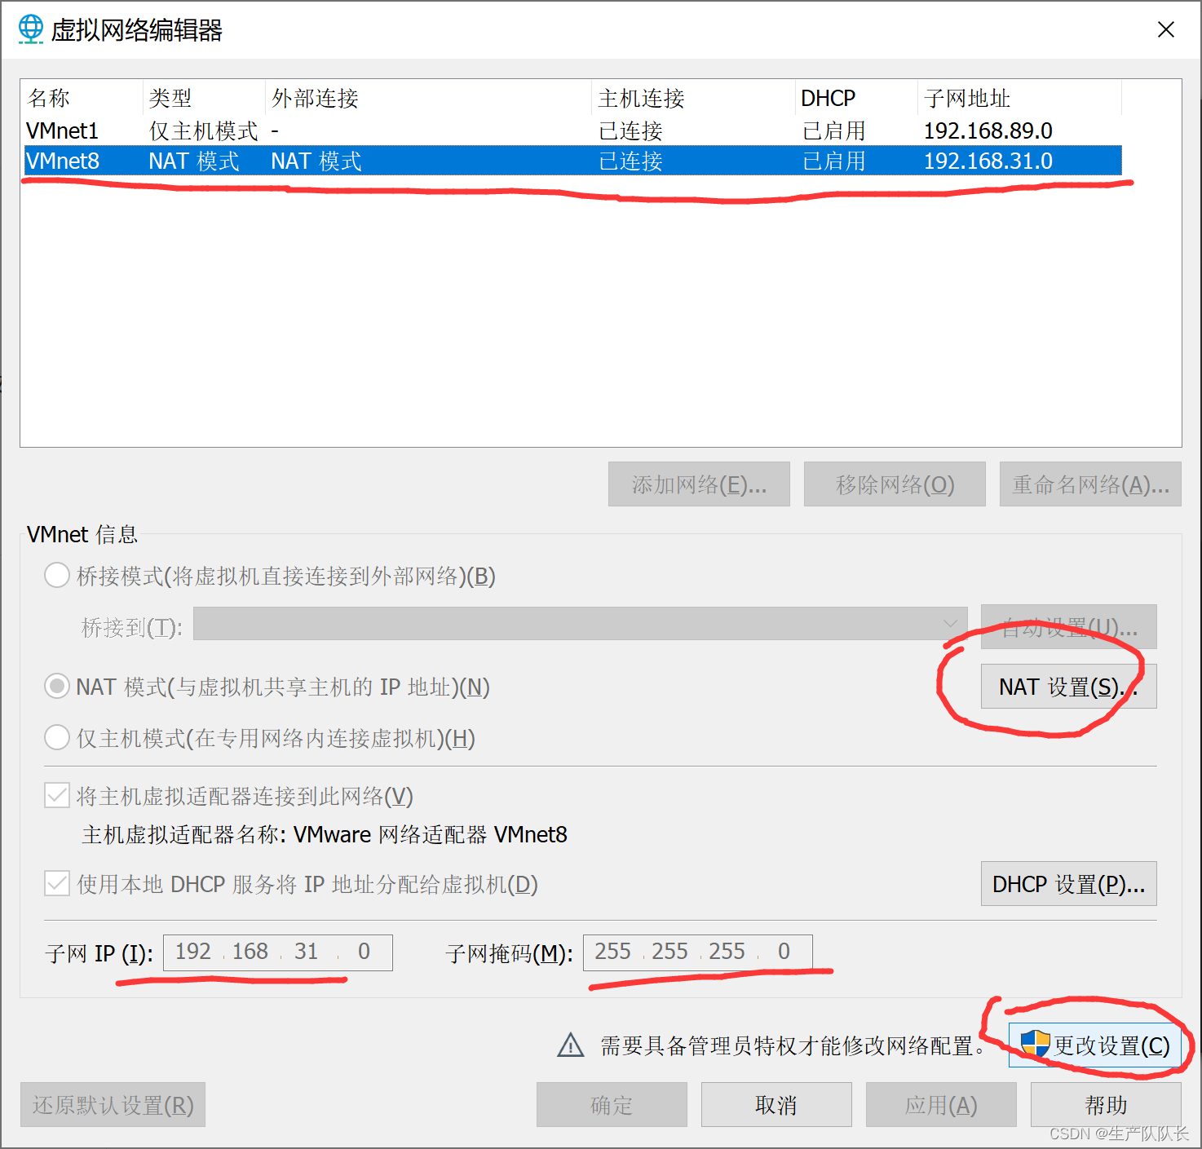Open the 桥接到 dropdown list

pos(580,624)
